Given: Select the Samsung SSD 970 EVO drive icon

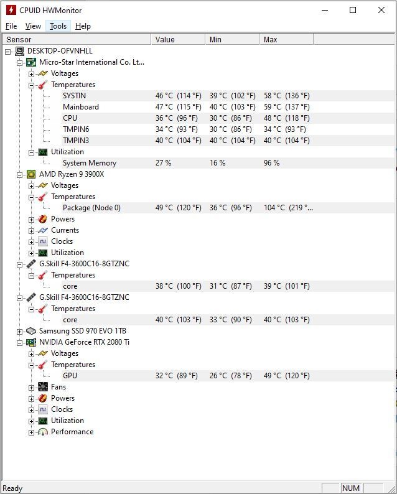Looking at the screenshot, I should click(31, 331).
